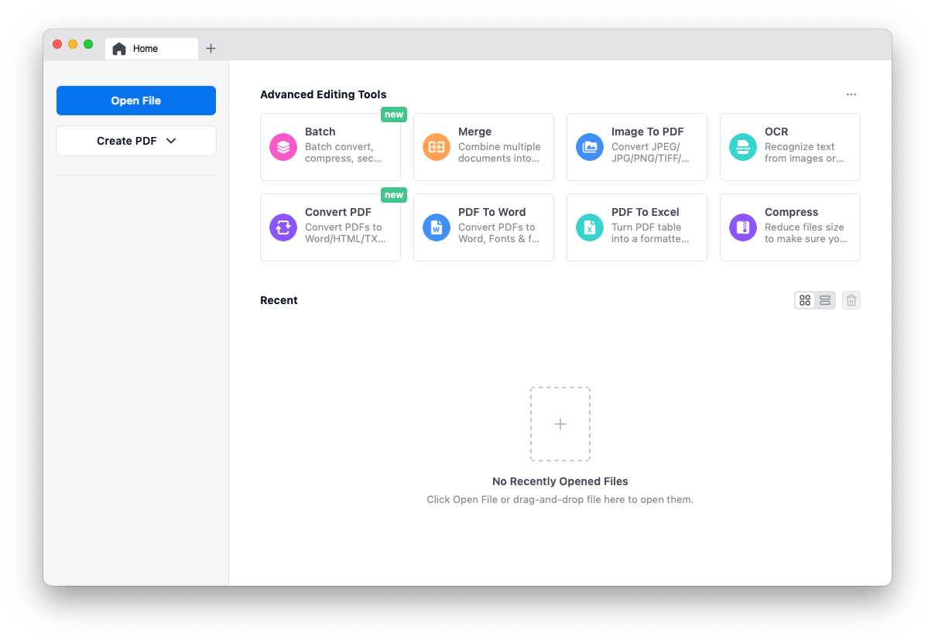The width and height of the screenshot is (935, 643).
Task: Click the drag-and-drop file placeholder
Action: [560, 423]
